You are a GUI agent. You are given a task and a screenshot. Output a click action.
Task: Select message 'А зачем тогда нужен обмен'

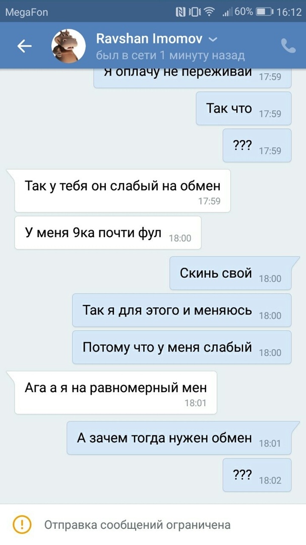pyautogui.click(x=179, y=438)
